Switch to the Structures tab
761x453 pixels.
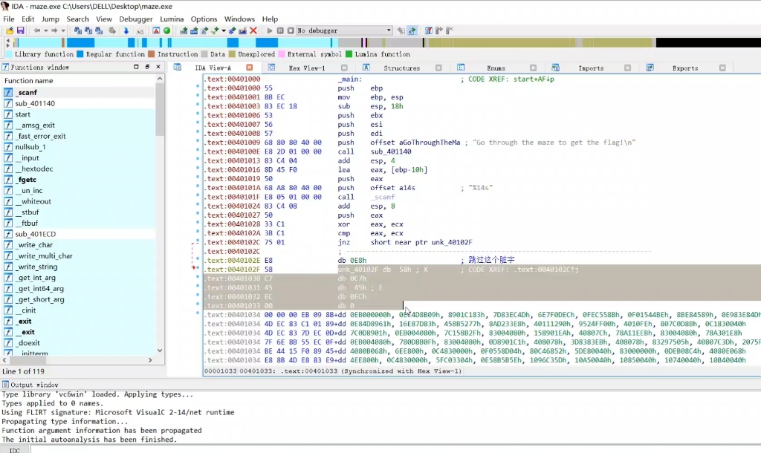pos(402,68)
